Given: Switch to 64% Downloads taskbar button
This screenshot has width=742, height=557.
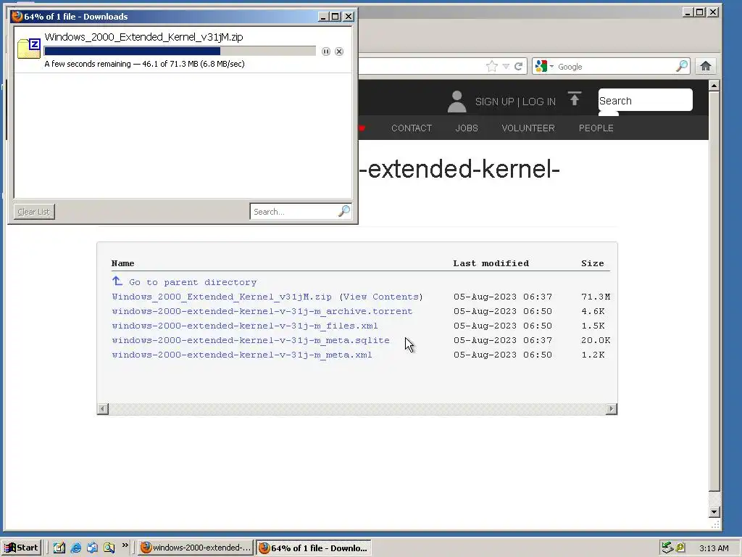Looking at the screenshot, I should click(313, 548).
